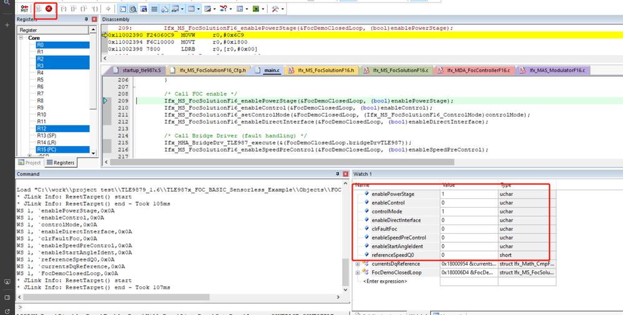The width and height of the screenshot is (623, 315).
Task: Select the main.c editor tab
Action: pos(268,70)
